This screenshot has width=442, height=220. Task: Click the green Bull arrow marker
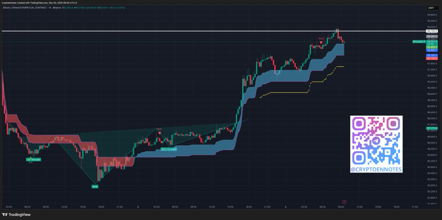click(30, 158)
